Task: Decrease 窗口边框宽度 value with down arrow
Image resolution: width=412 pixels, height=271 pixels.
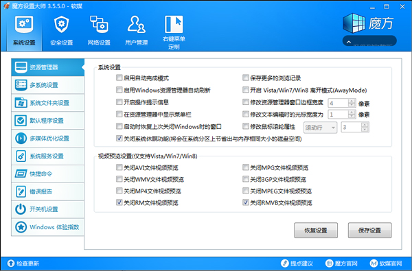Action: click(x=352, y=105)
